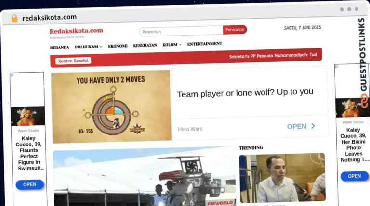Focus the Pencarian search input field
370x206 pixels.
pyautogui.click(x=181, y=31)
